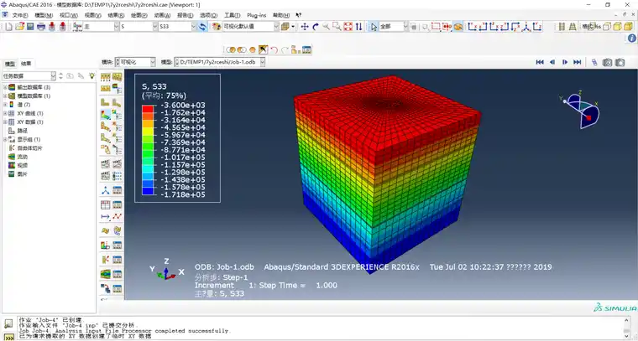Switch to the 结果 tab
638x341 pixels.
coord(26,64)
